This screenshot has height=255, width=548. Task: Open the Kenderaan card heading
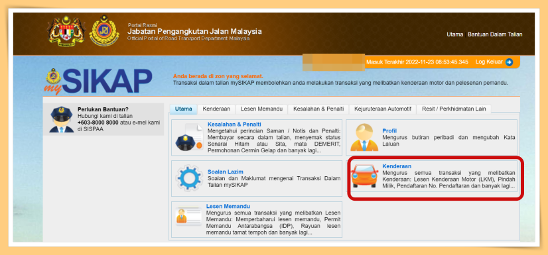tap(397, 166)
